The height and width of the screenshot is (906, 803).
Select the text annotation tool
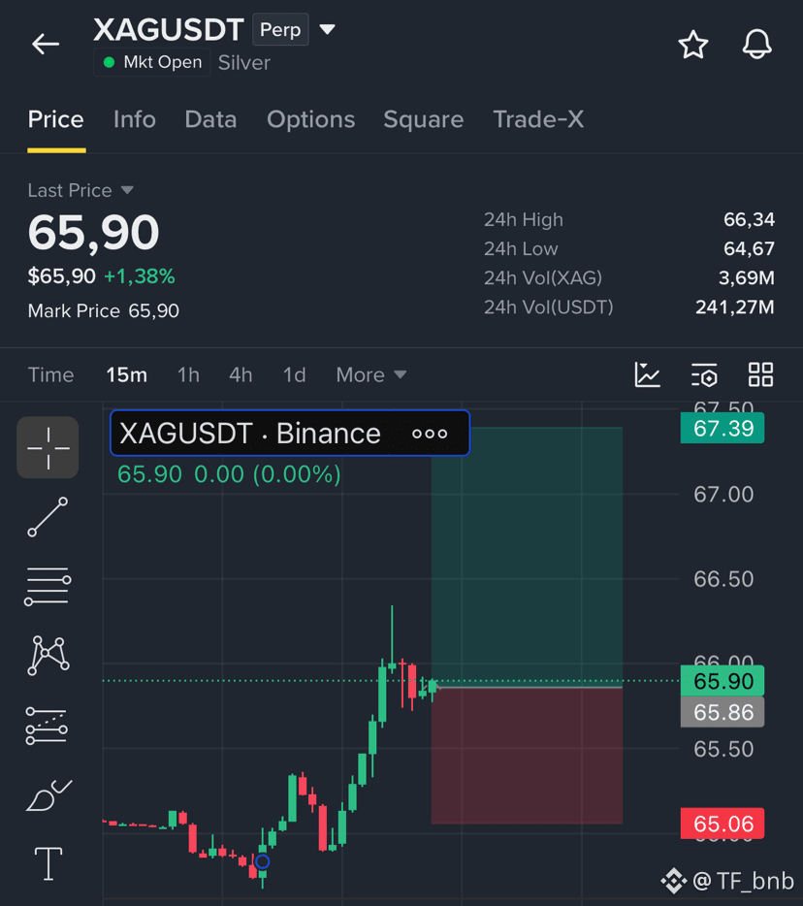coord(48,864)
